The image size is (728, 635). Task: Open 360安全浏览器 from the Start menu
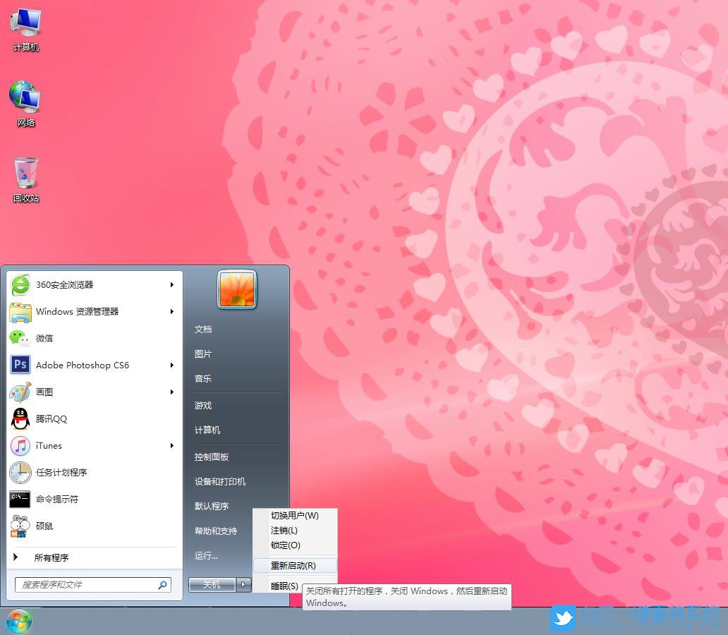click(63, 284)
